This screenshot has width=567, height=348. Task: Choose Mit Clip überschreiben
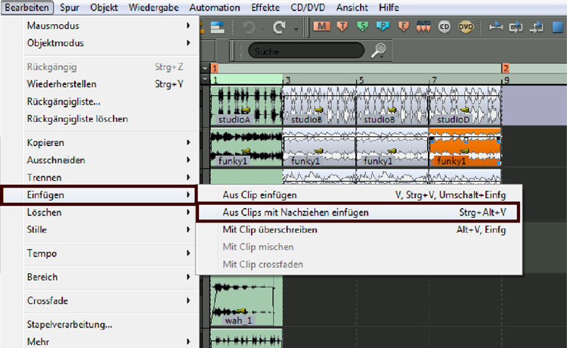point(358,230)
